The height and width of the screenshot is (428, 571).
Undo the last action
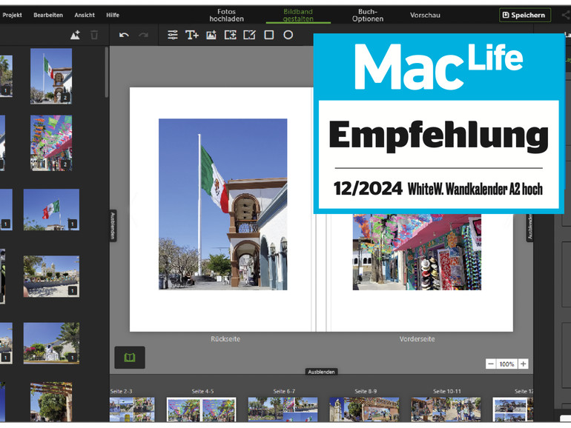(x=124, y=35)
